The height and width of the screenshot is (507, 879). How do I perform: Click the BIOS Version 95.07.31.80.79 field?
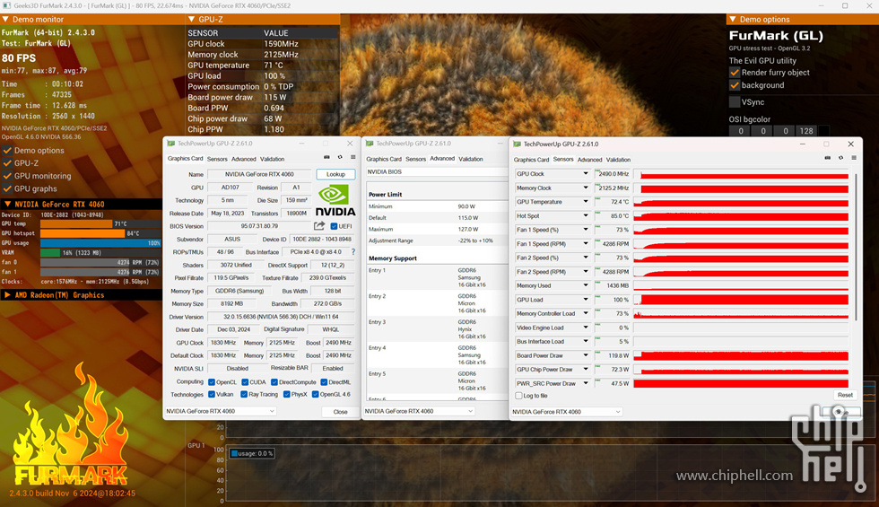tap(259, 226)
